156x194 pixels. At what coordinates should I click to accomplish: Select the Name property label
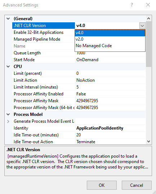[19, 46]
